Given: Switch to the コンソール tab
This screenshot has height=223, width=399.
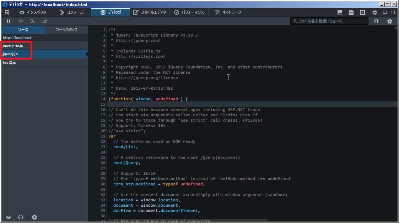Looking at the screenshot, I should point(71,12).
